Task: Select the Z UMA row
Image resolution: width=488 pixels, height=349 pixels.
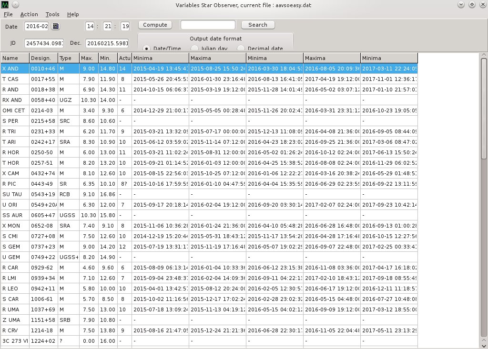Action: [209, 320]
